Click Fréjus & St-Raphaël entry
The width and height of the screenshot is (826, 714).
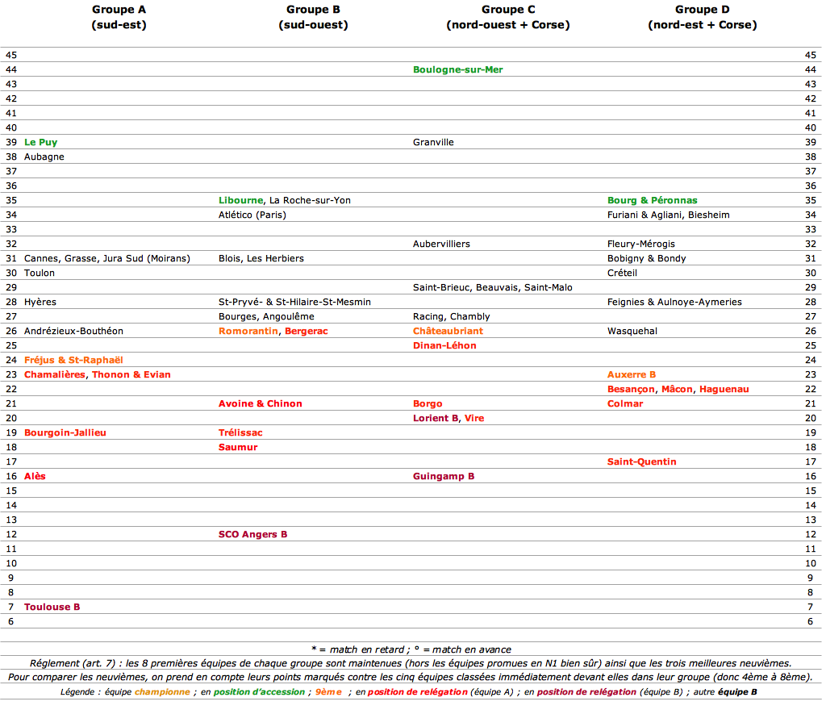point(73,360)
